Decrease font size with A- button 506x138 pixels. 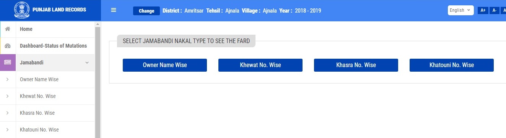[495, 10]
